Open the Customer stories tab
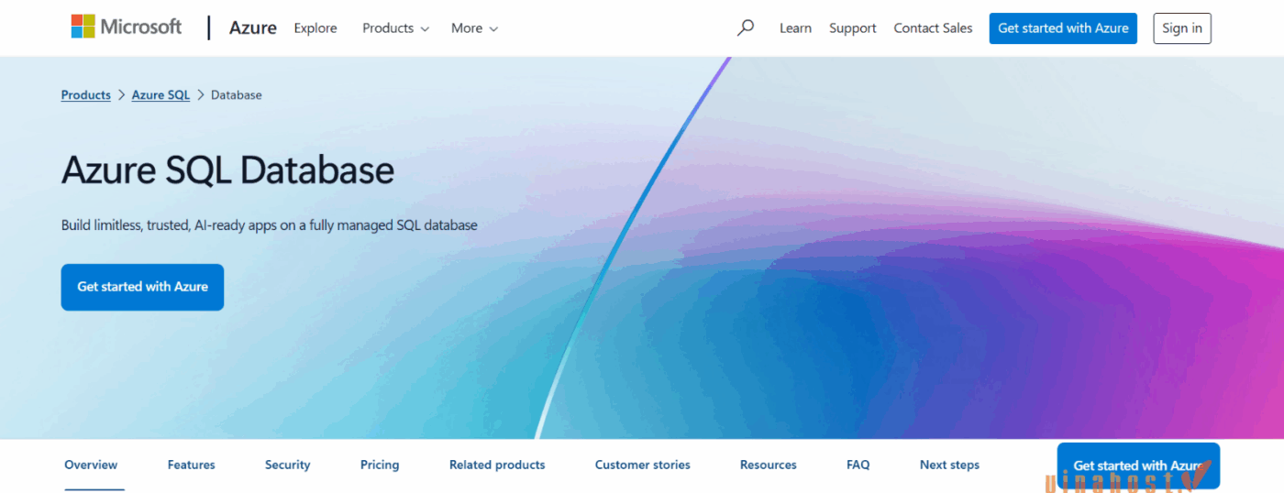 (x=643, y=465)
